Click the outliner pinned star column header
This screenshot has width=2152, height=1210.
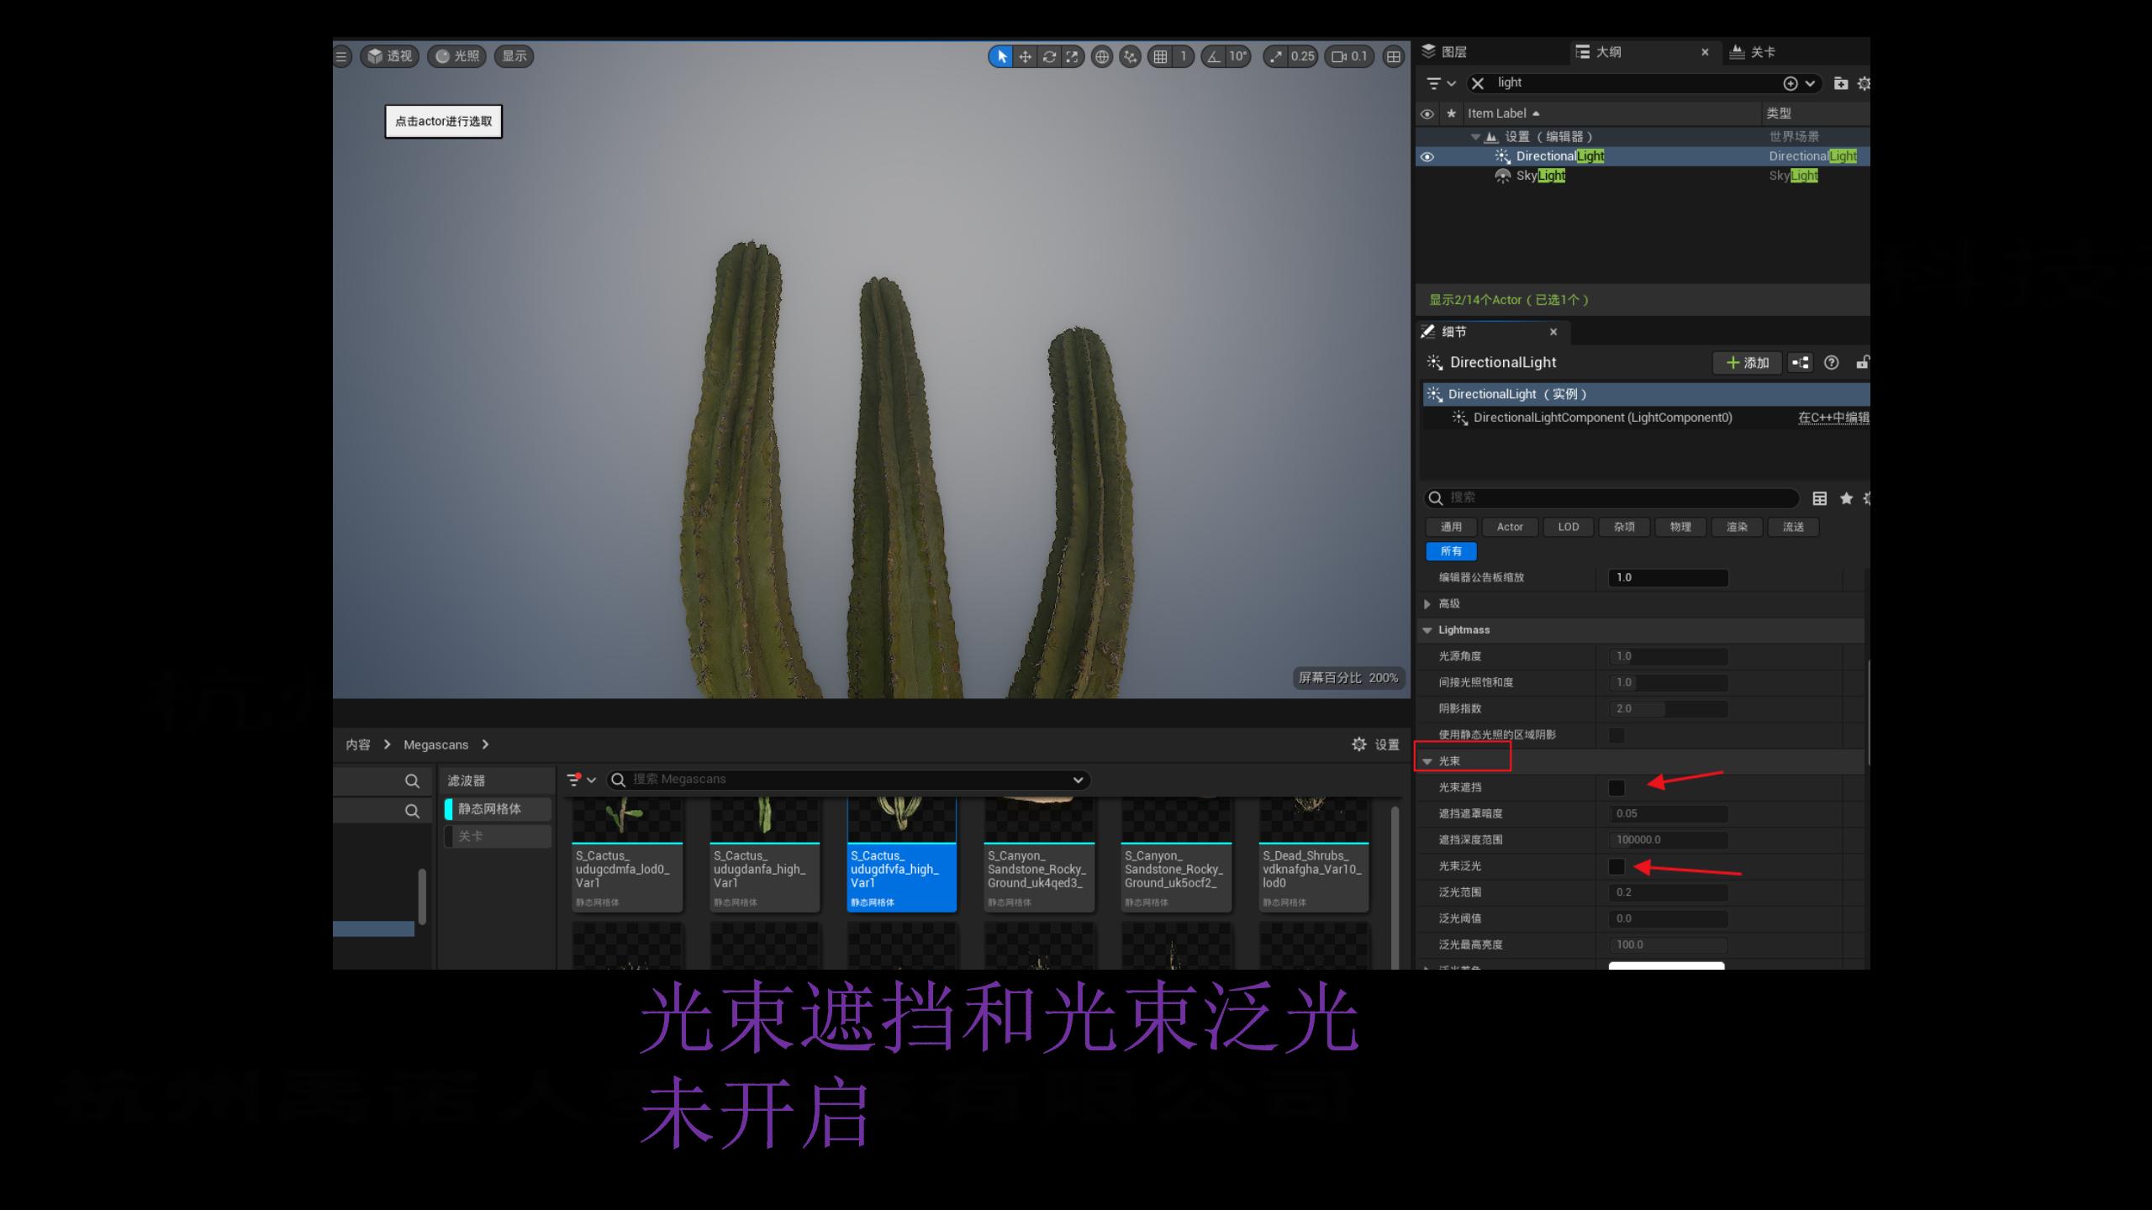tap(1451, 113)
